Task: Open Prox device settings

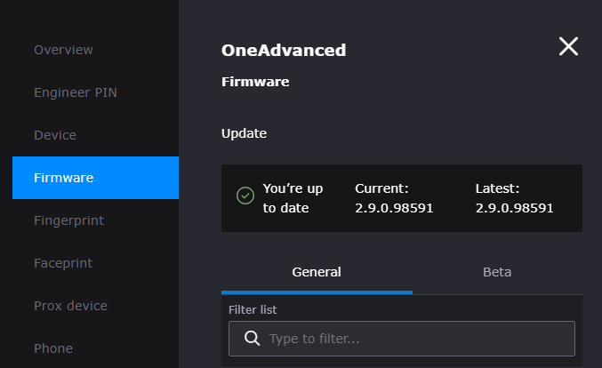Action: 70,306
